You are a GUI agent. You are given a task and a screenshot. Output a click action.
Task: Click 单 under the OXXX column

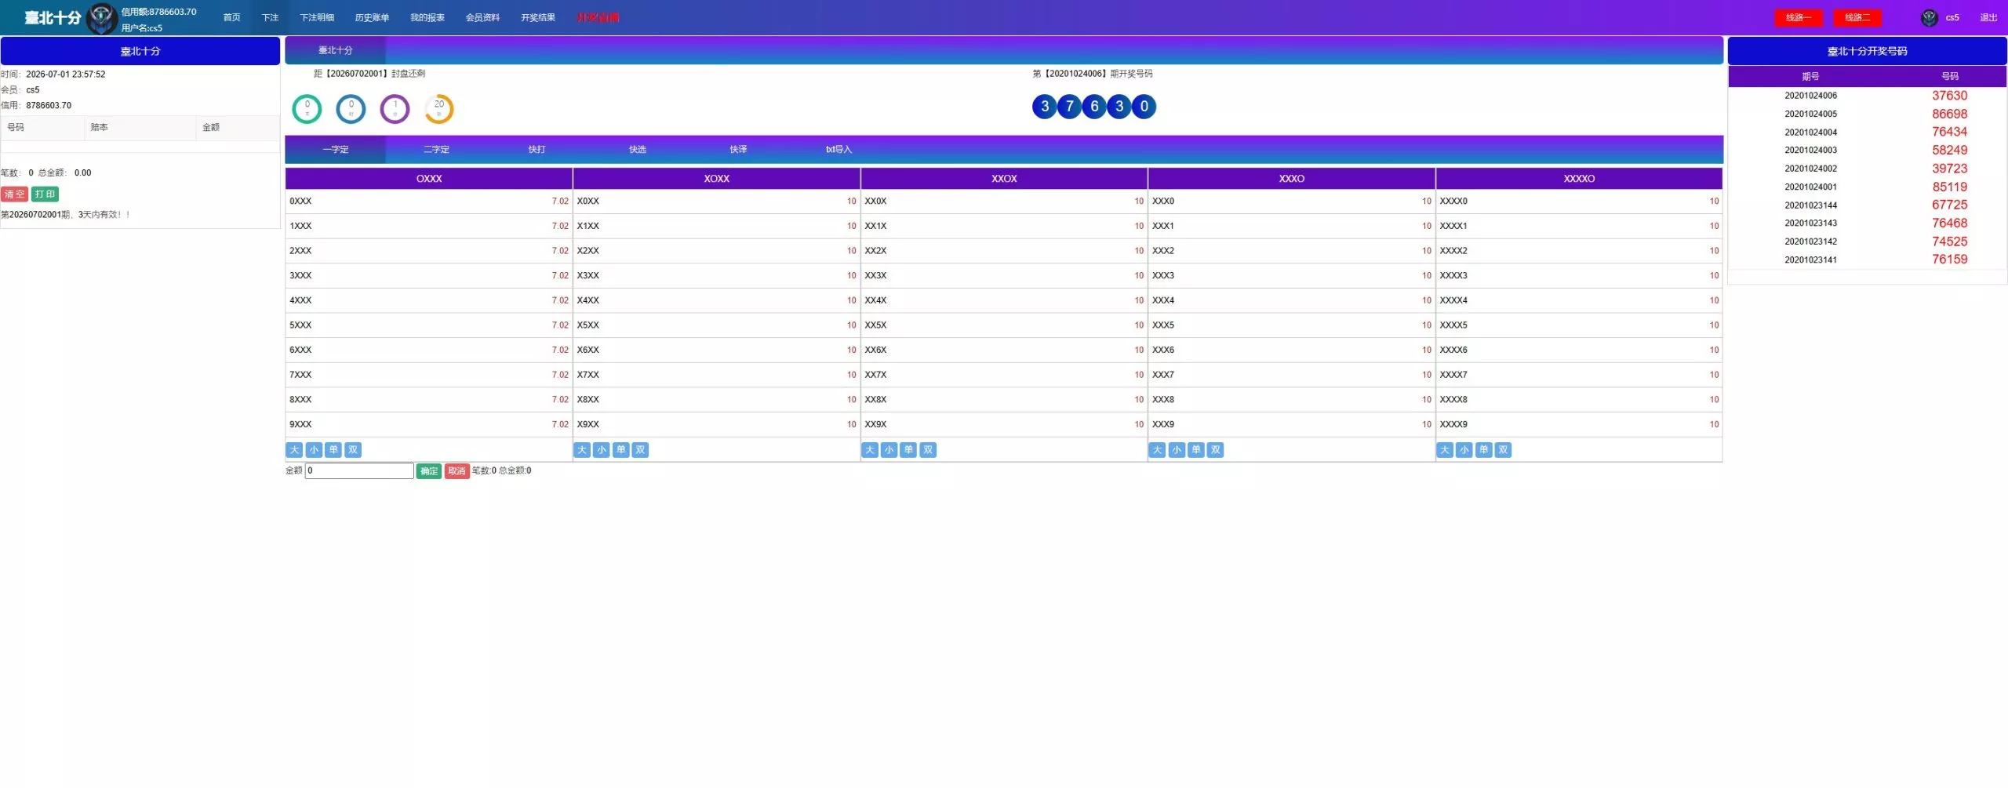[x=333, y=450]
